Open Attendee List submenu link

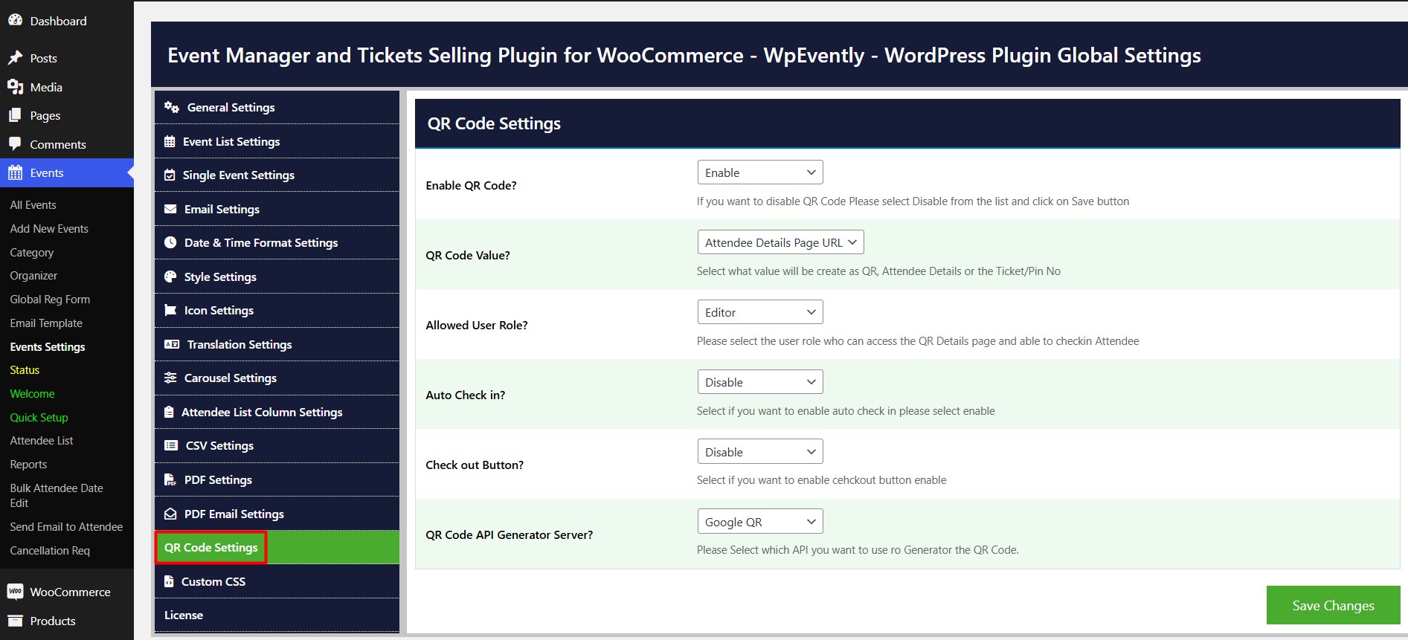pos(42,441)
